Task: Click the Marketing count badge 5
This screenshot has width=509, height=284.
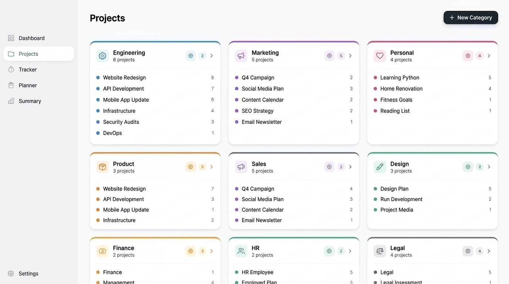Action: coord(341,56)
